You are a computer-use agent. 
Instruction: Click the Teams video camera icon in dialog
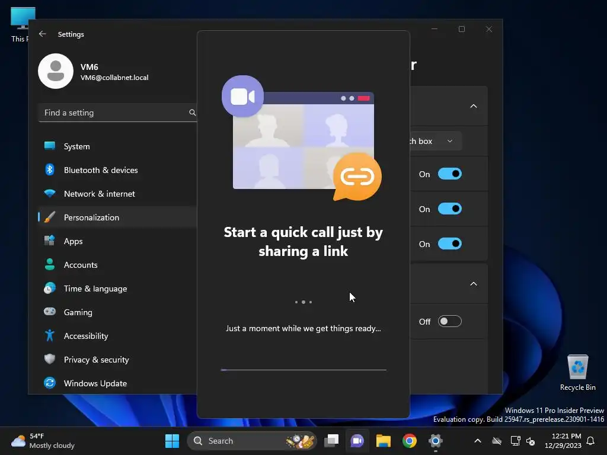[242, 97]
